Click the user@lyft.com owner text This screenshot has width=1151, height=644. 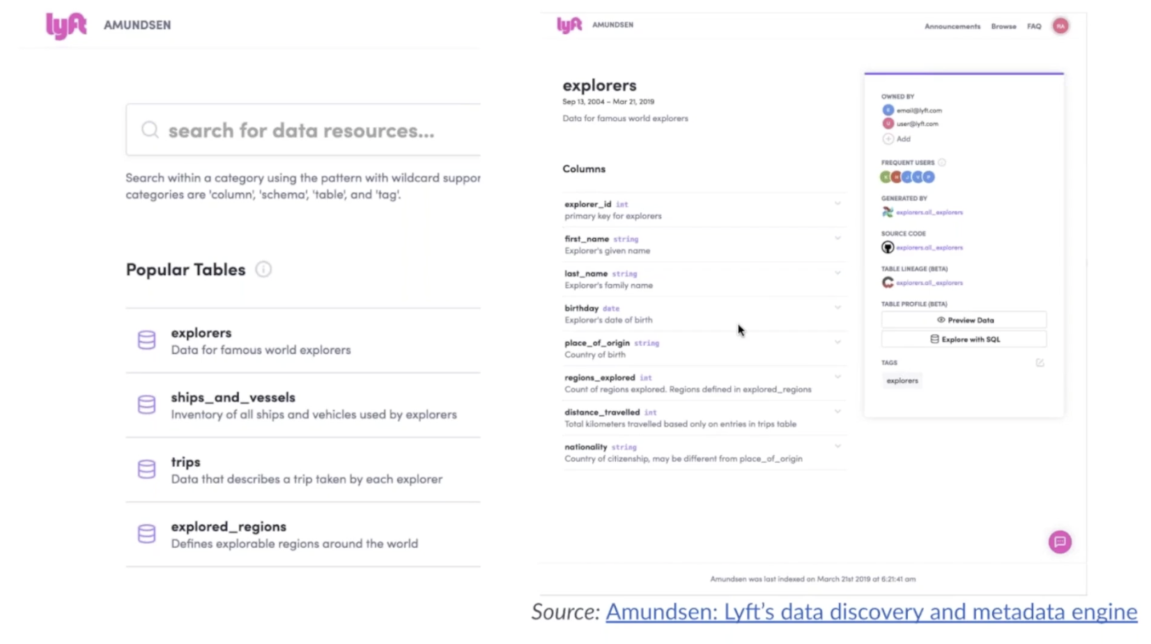pyautogui.click(x=917, y=124)
